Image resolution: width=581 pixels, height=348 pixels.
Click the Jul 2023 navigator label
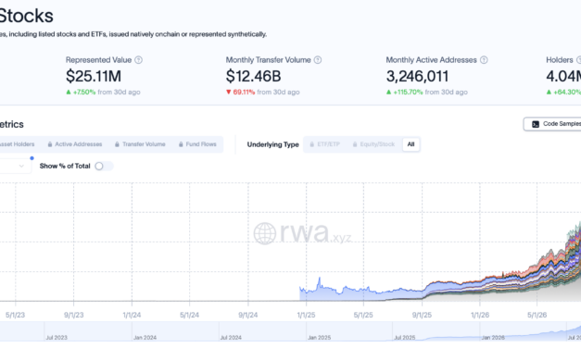[x=57, y=337]
